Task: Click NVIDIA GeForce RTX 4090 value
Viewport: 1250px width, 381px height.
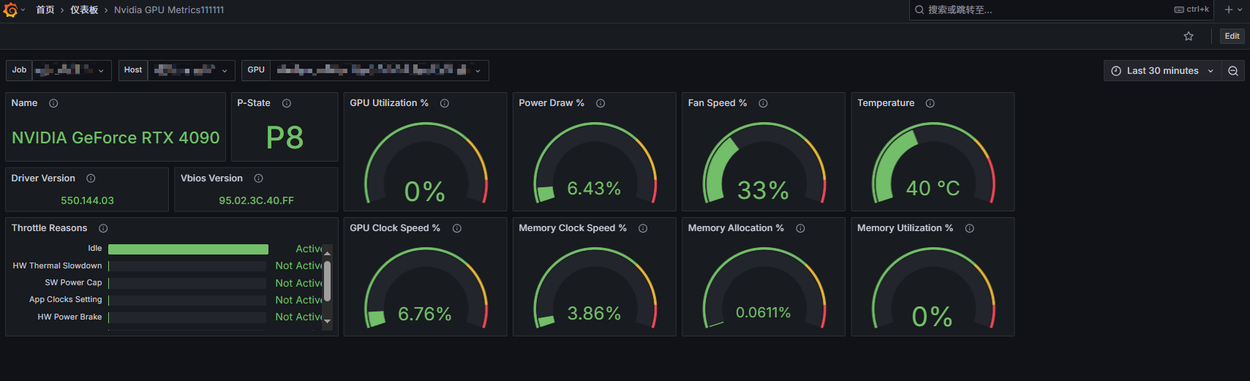Action: [116, 137]
